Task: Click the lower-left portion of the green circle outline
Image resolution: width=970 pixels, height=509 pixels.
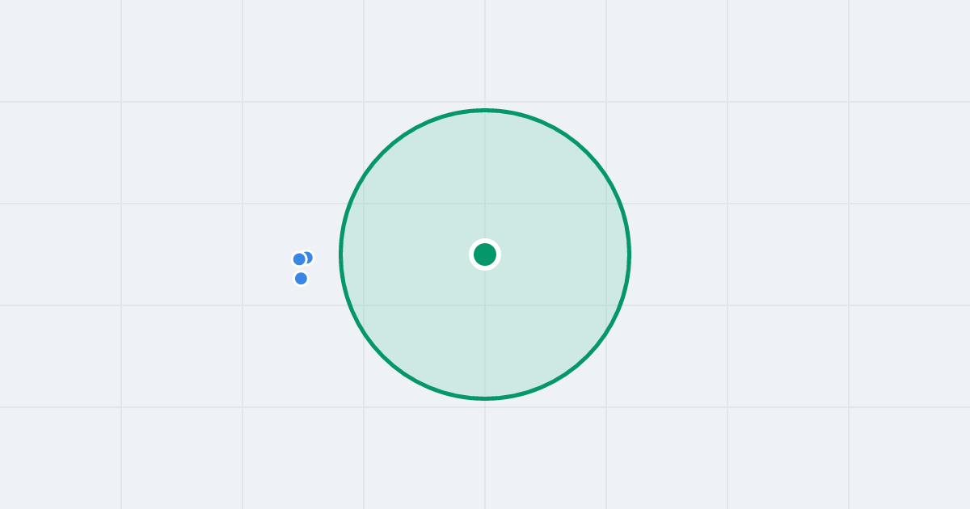Action: click(383, 356)
